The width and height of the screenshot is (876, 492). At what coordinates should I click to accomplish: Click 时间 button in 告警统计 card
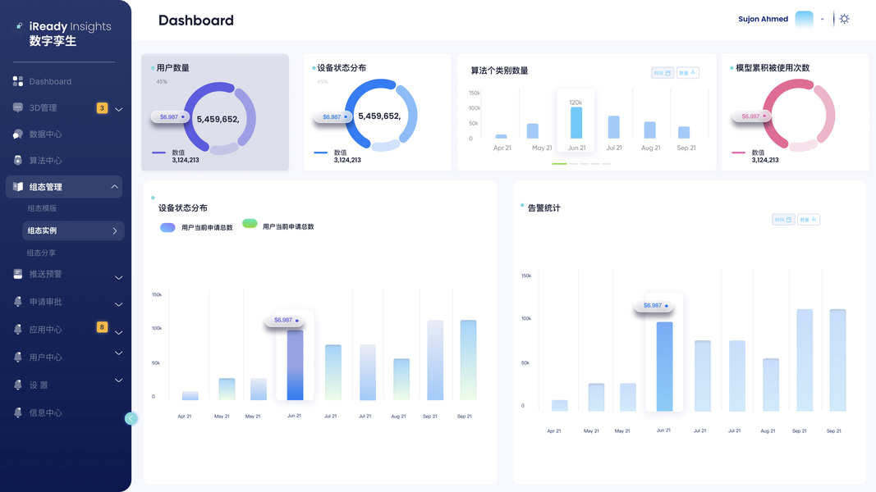783,220
